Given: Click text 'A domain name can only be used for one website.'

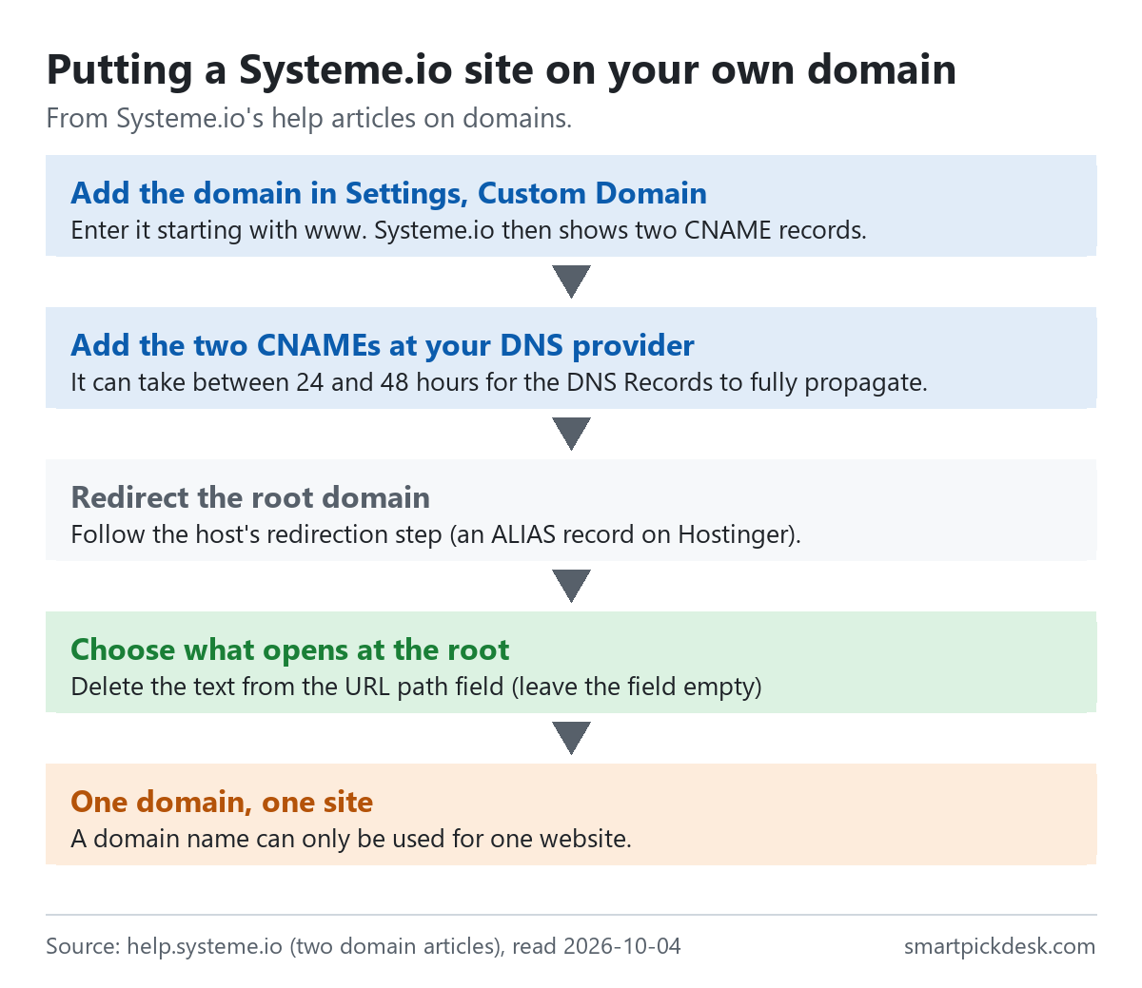Looking at the screenshot, I should (351, 839).
